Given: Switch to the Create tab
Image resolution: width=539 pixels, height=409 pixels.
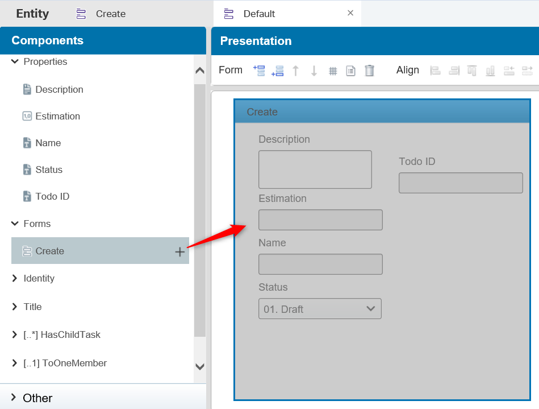Looking at the screenshot, I should (x=111, y=14).
